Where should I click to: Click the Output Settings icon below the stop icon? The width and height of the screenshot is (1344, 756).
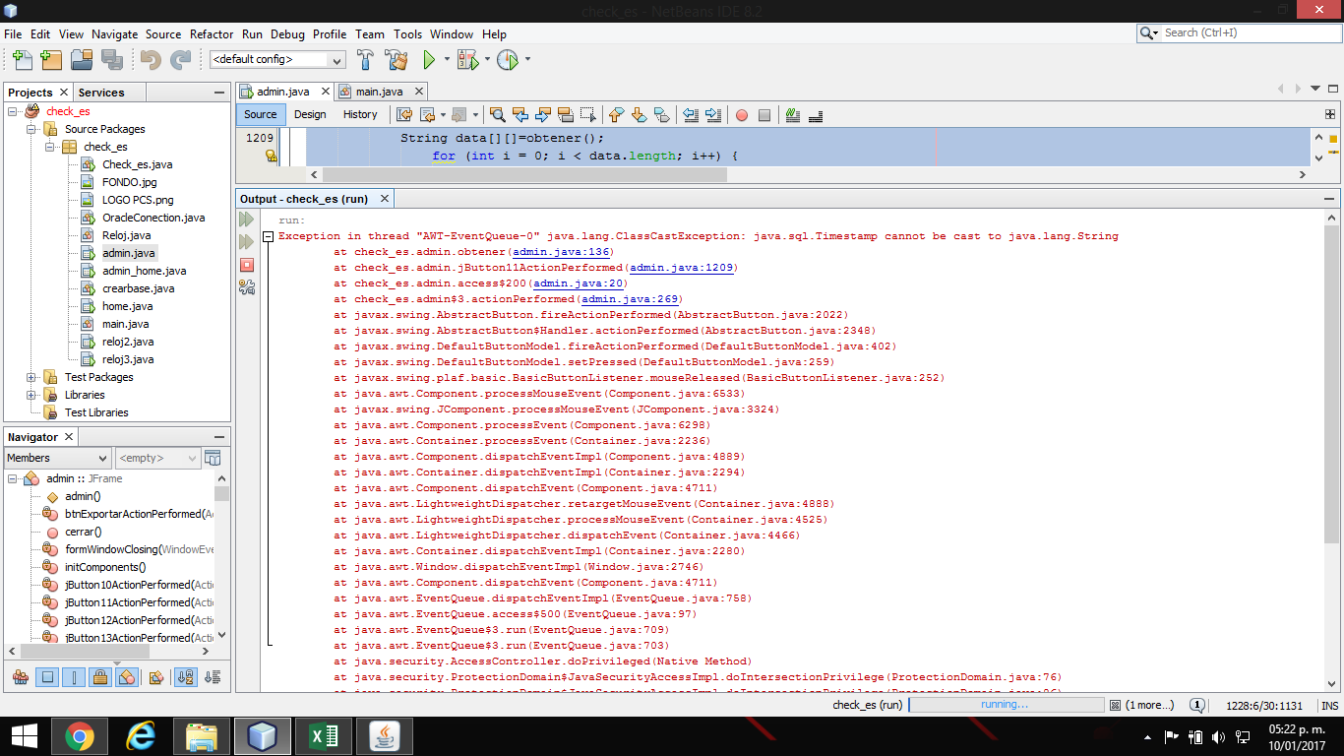tap(246, 287)
